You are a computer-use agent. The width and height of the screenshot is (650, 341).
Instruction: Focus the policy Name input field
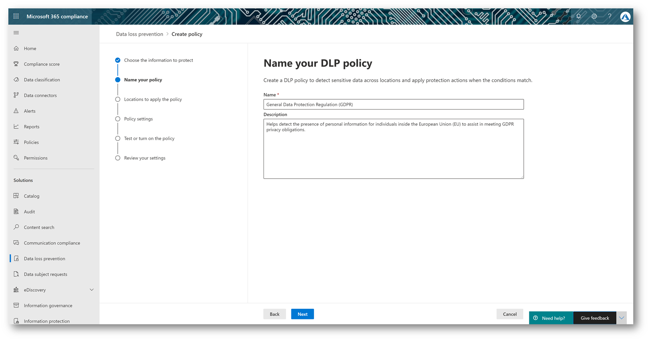393,104
